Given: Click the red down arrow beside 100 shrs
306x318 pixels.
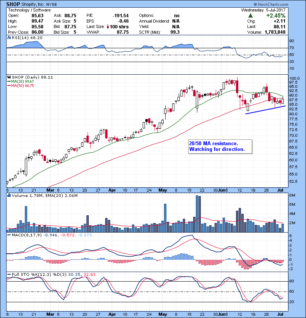Looking at the screenshot, I should [108, 26].
